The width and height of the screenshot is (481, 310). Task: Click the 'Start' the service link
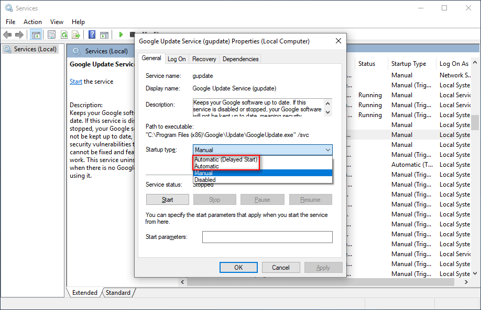click(x=76, y=82)
